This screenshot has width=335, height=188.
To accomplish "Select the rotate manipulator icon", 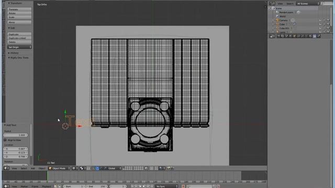I will (x=101, y=168).
